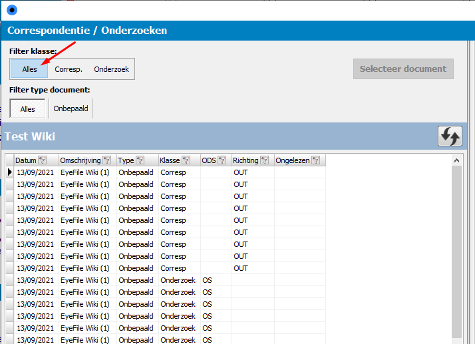The height and width of the screenshot is (344, 475).
Task: Click the Test Wiki patient name header
Action: pyautogui.click(x=30, y=136)
